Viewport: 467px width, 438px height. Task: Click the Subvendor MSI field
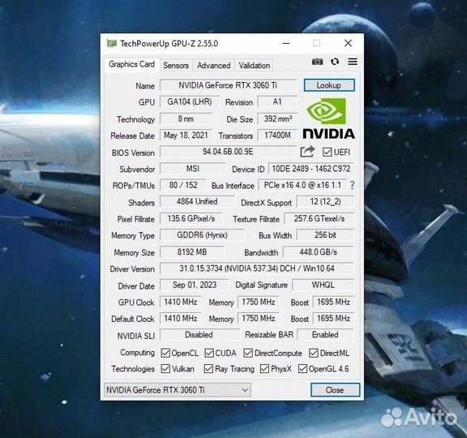(193, 169)
